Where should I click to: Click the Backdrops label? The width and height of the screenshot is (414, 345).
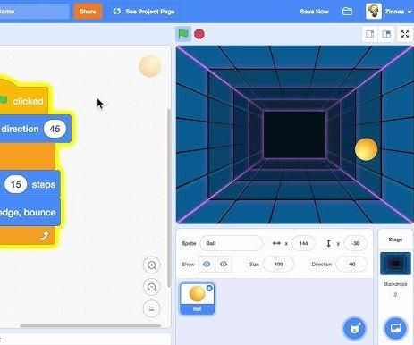coord(395,284)
